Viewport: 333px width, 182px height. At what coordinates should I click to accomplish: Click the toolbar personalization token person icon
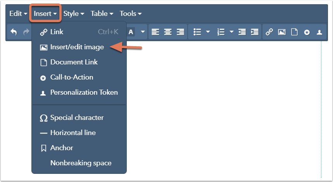click(x=319, y=32)
